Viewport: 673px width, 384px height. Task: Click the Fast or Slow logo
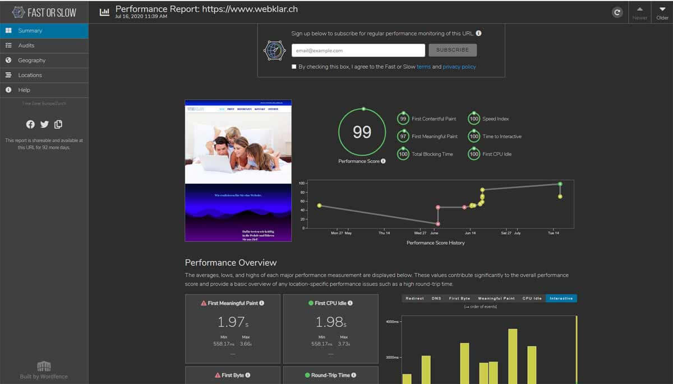click(44, 12)
